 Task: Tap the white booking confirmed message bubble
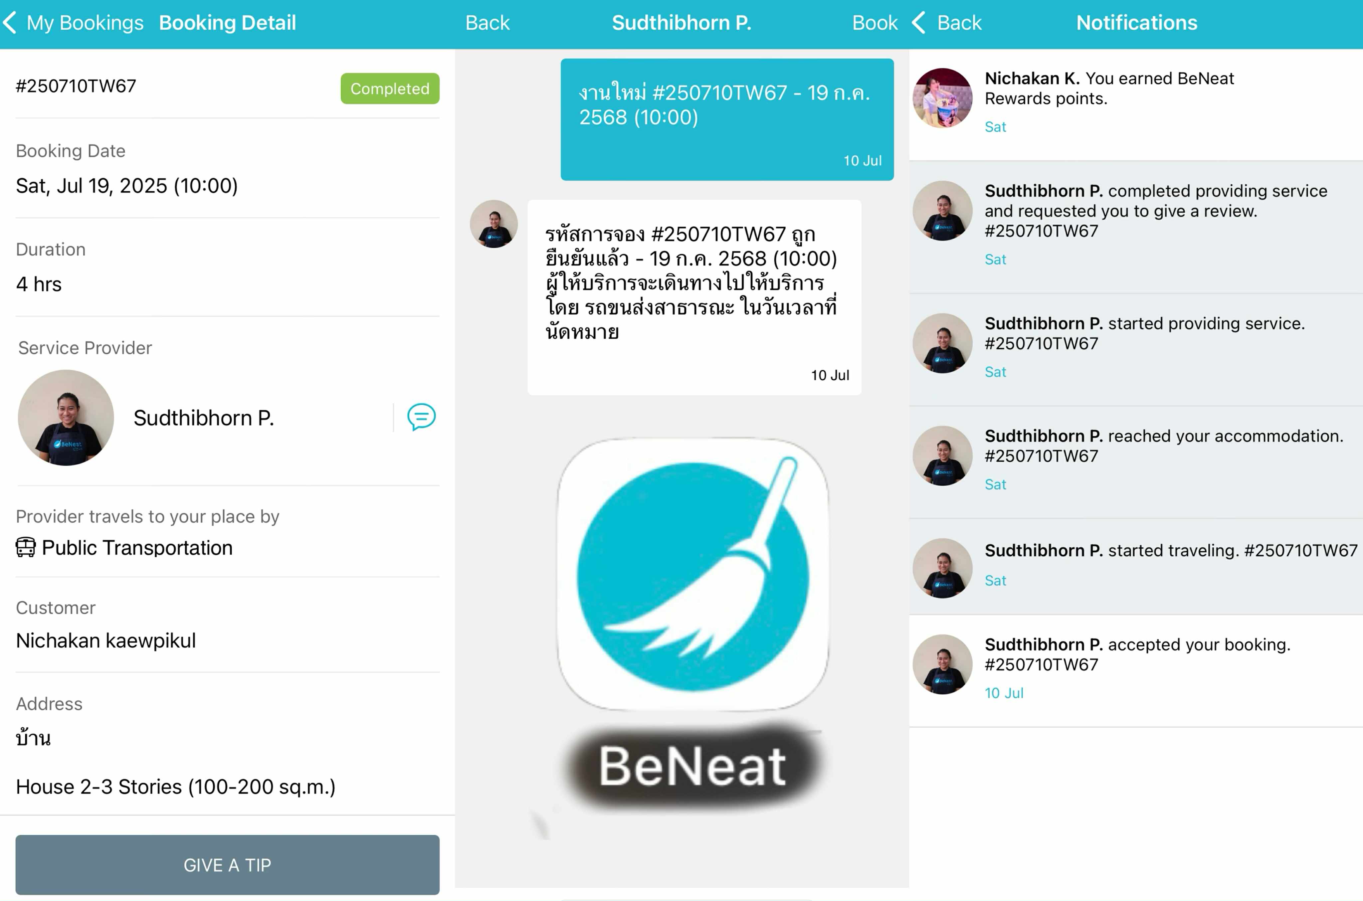(694, 297)
